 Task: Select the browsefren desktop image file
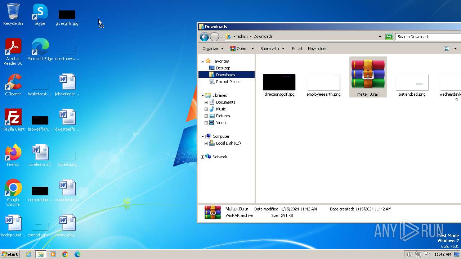coord(40,123)
